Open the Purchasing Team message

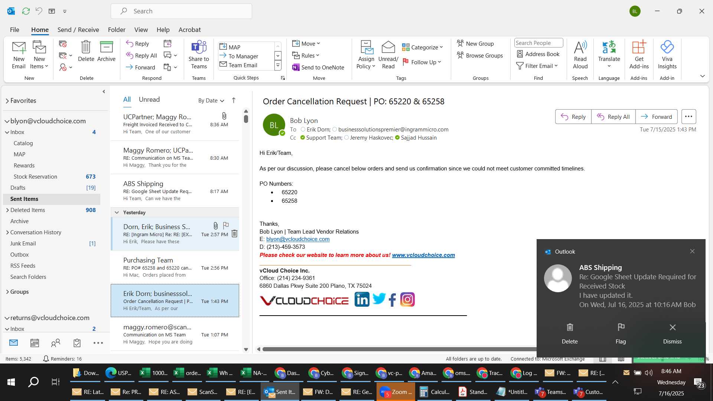(175, 267)
